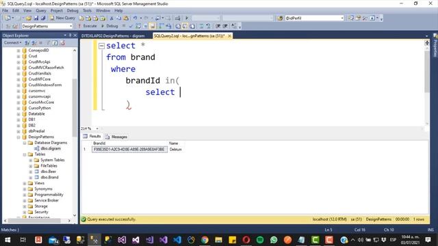Select Results to Text mode
The height and width of the screenshot is (246, 438).
[x=178, y=26]
